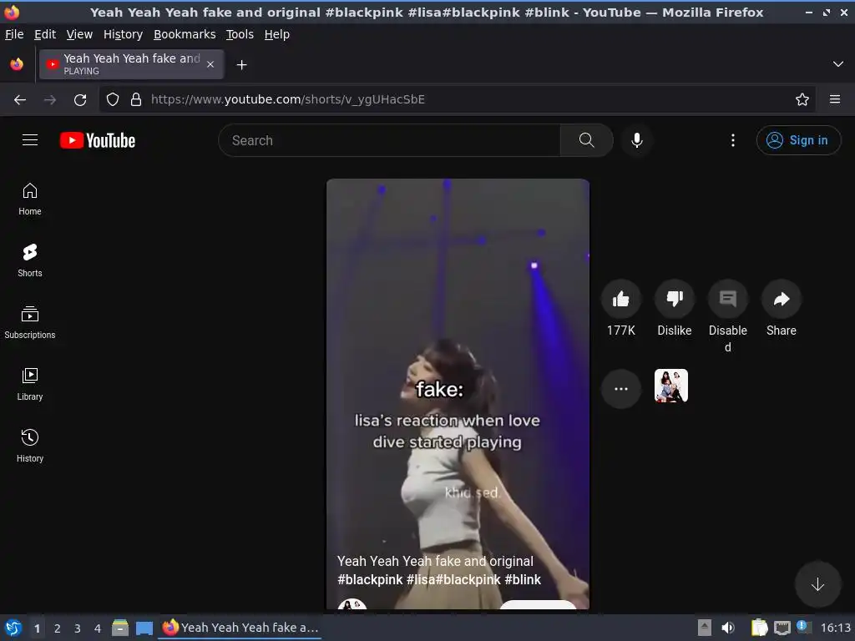Open a new browser tab
Image resolution: width=855 pixels, height=641 pixels.
(x=241, y=65)
